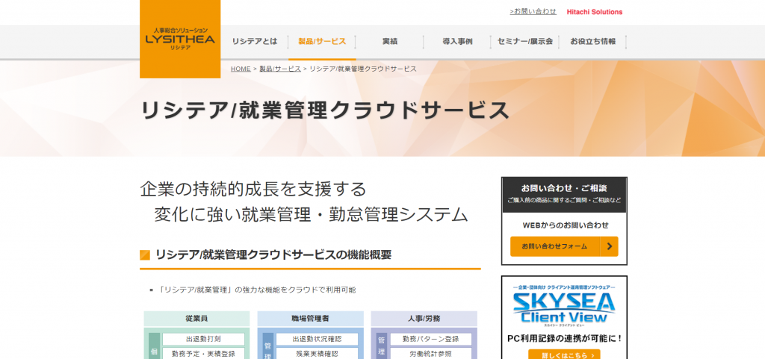
Task: Select お役立ち情報 in the top navigation
Action: [592, 42]
